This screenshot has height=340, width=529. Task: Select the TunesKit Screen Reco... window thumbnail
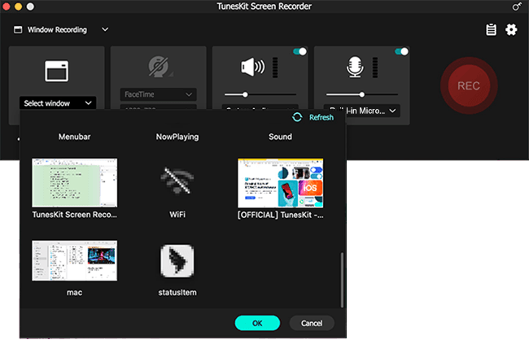tap(75, 182)
